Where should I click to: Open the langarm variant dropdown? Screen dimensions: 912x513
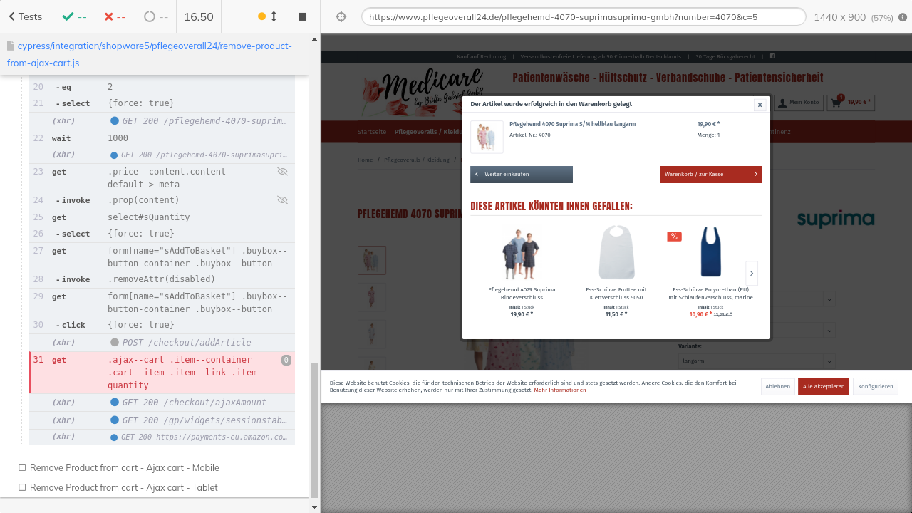(x=755, y=361)
